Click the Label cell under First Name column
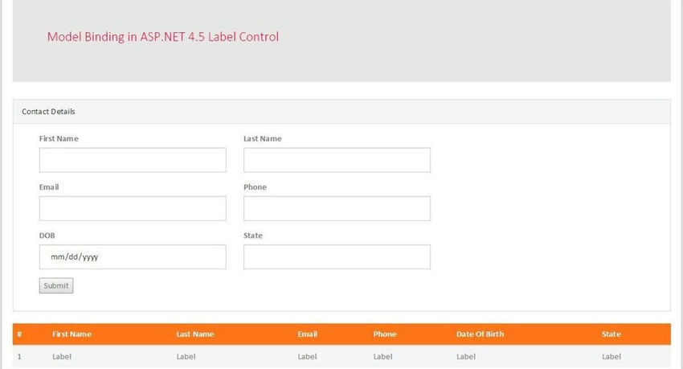The image size is (683, 369). [x=62, y=356]
